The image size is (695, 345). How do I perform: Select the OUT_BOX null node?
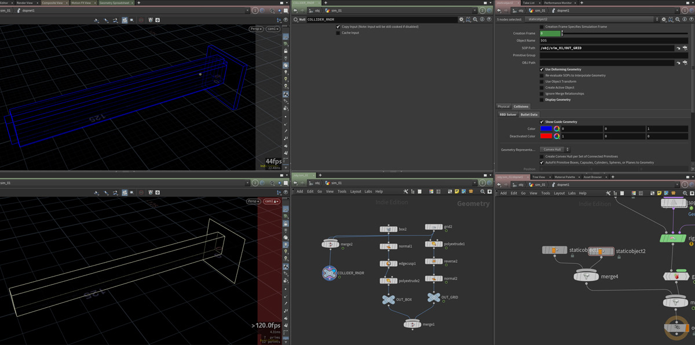click(x=389, y=300)
